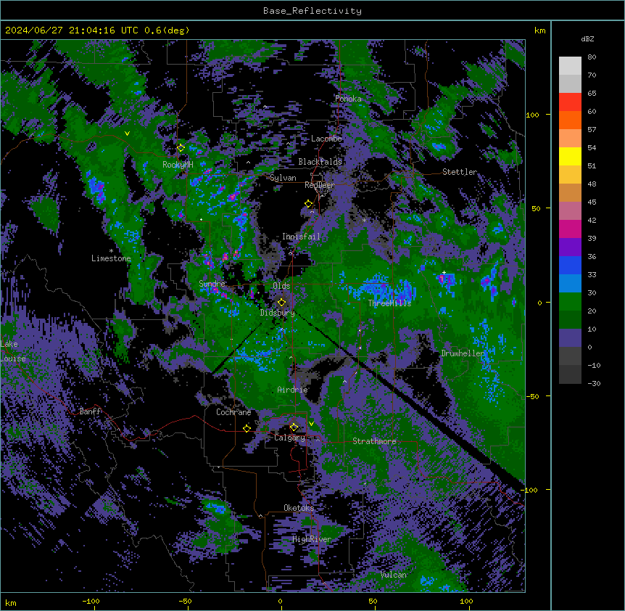Click the -30 value in the dBZ legend
This screenshot has height=611, width=625.
594,384
